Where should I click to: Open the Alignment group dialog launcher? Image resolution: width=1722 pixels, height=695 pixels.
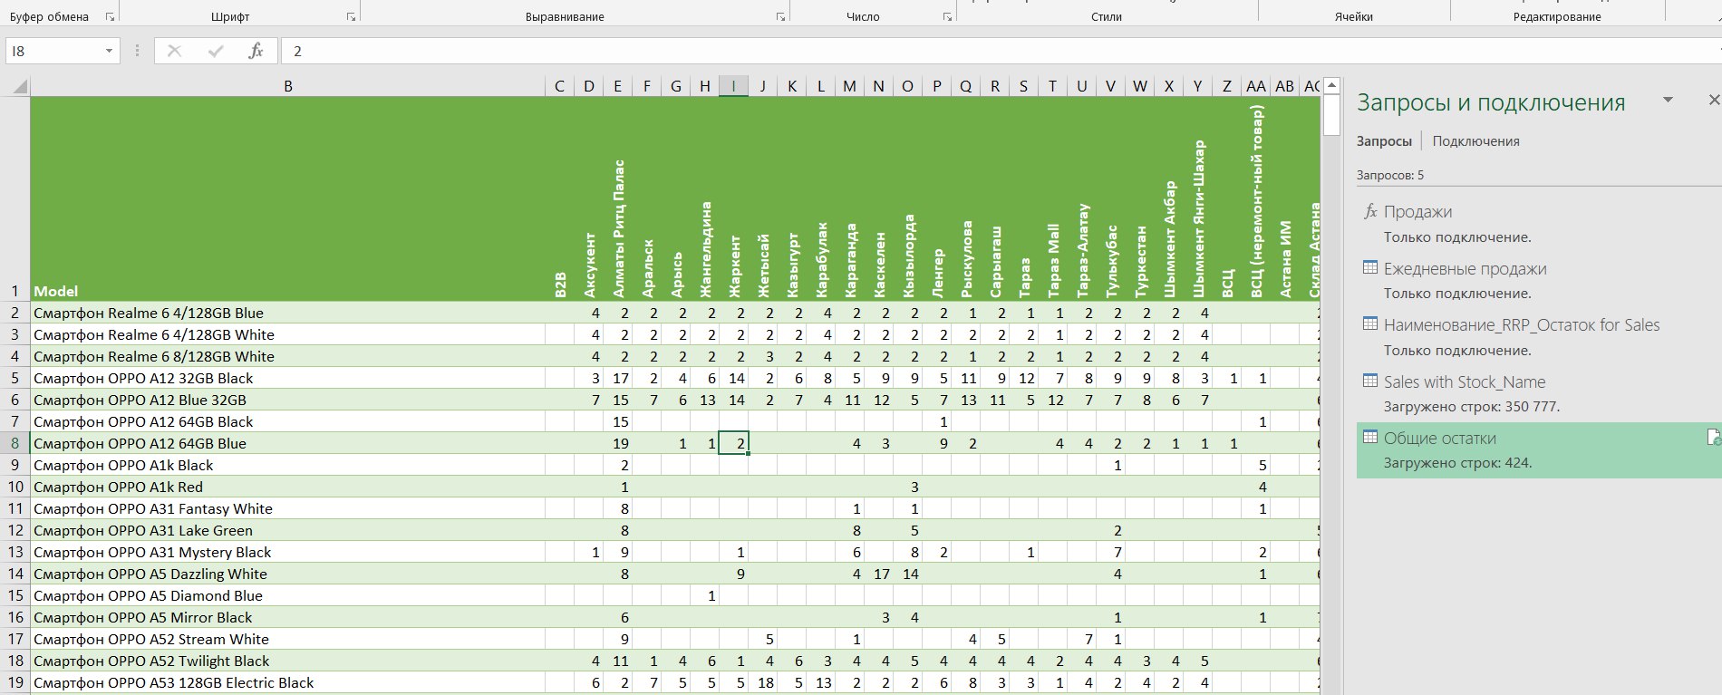tap(780, 16)
